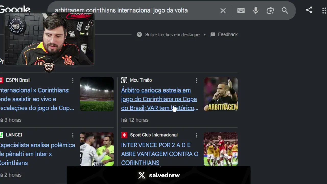
Task: Click the Meu Timão source name
Action: (x=141, y=80)
